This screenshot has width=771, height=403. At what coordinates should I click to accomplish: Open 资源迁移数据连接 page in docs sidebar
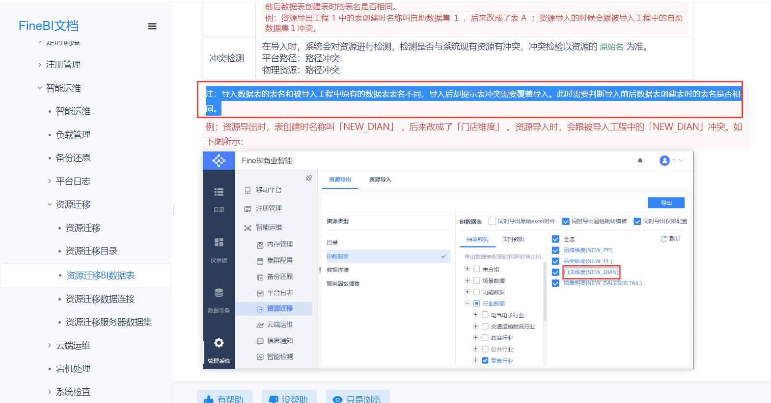(100, 299)
